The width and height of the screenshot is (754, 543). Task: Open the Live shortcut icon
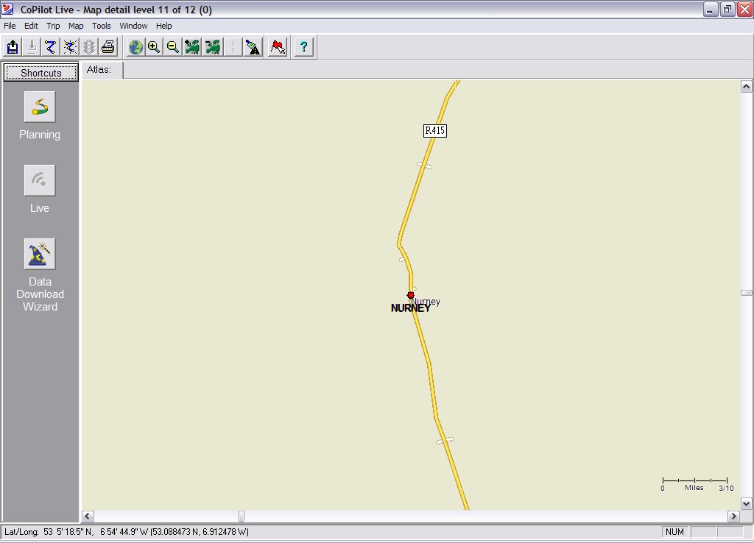pos(40,180)
